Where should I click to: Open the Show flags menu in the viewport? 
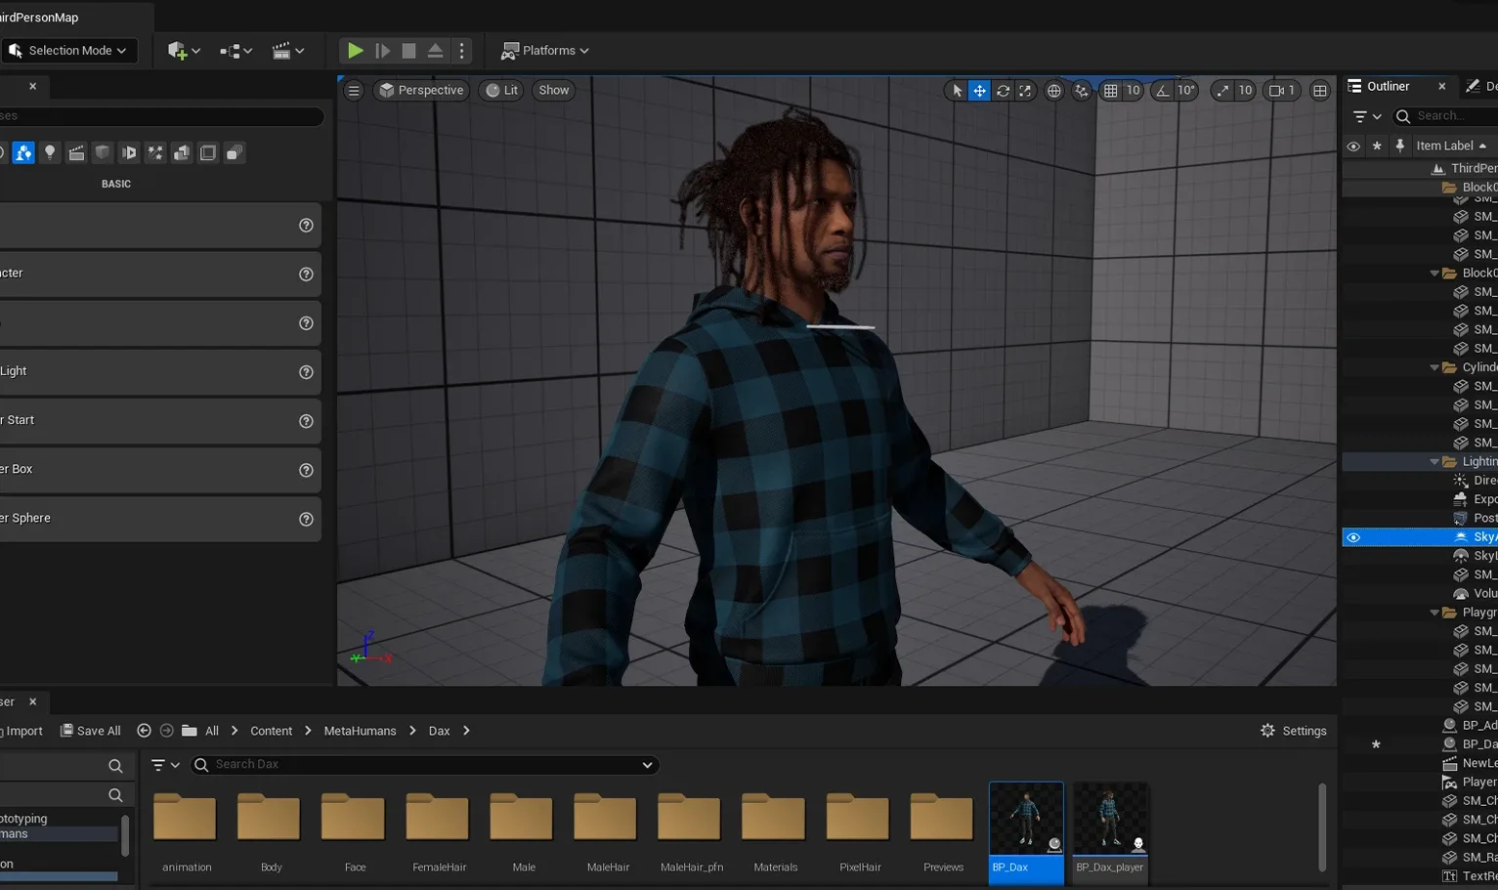point(553,90)
